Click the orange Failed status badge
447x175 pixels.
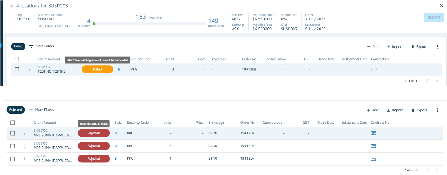(x=97, y=70)
